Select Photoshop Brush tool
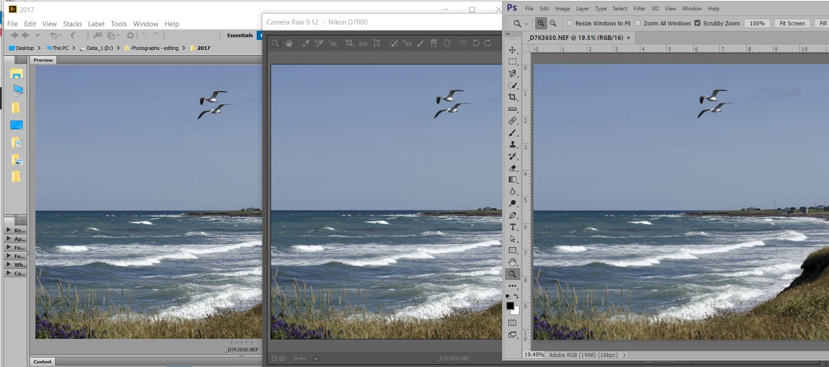Image resolution: width=829 pixels, height=367 pixels. click(512, 133)
